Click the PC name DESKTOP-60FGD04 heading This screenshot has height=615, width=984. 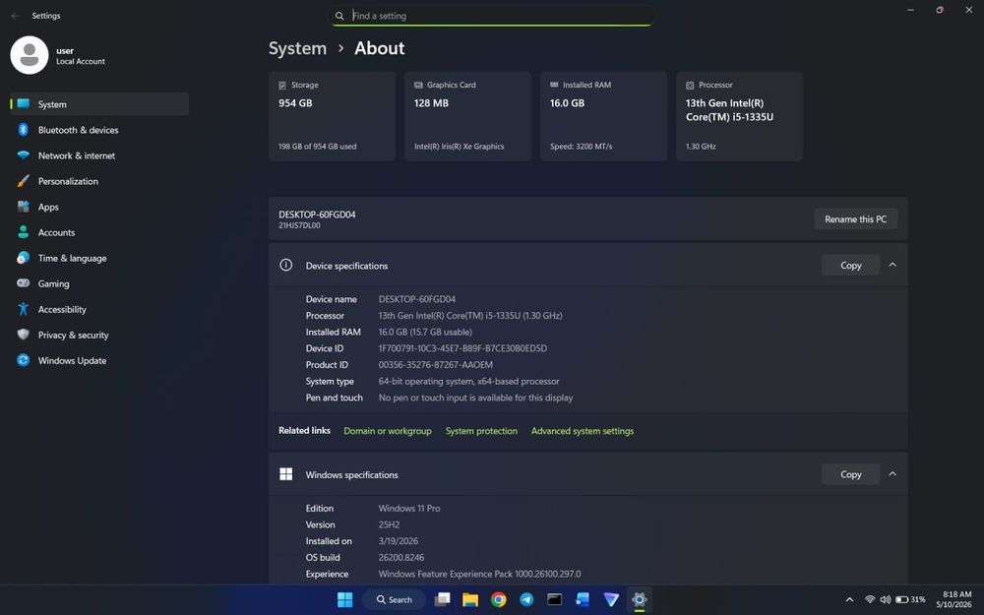coord(317,214)
